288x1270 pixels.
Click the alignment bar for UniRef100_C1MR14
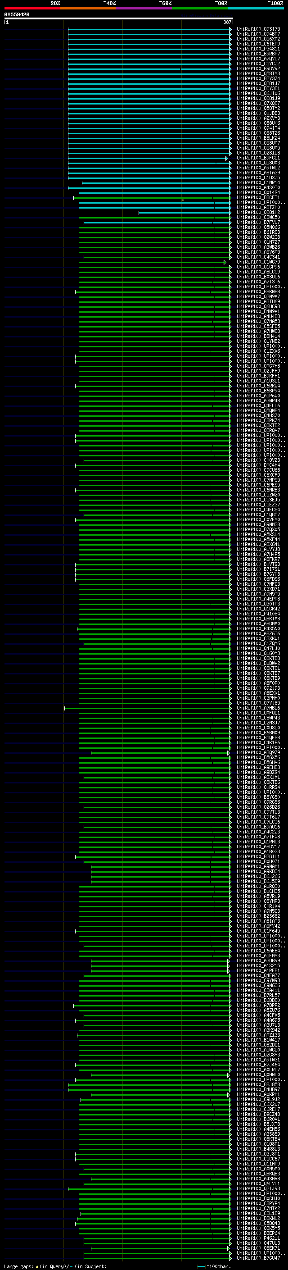pyautogui.click(x=157, y=183)
